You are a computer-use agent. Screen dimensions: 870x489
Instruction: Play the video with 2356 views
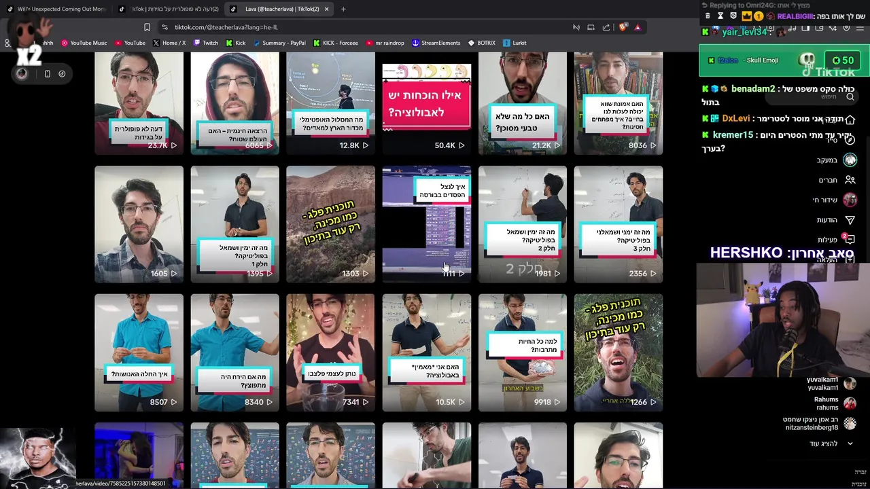pyautogui.click(x=618, y=224)
